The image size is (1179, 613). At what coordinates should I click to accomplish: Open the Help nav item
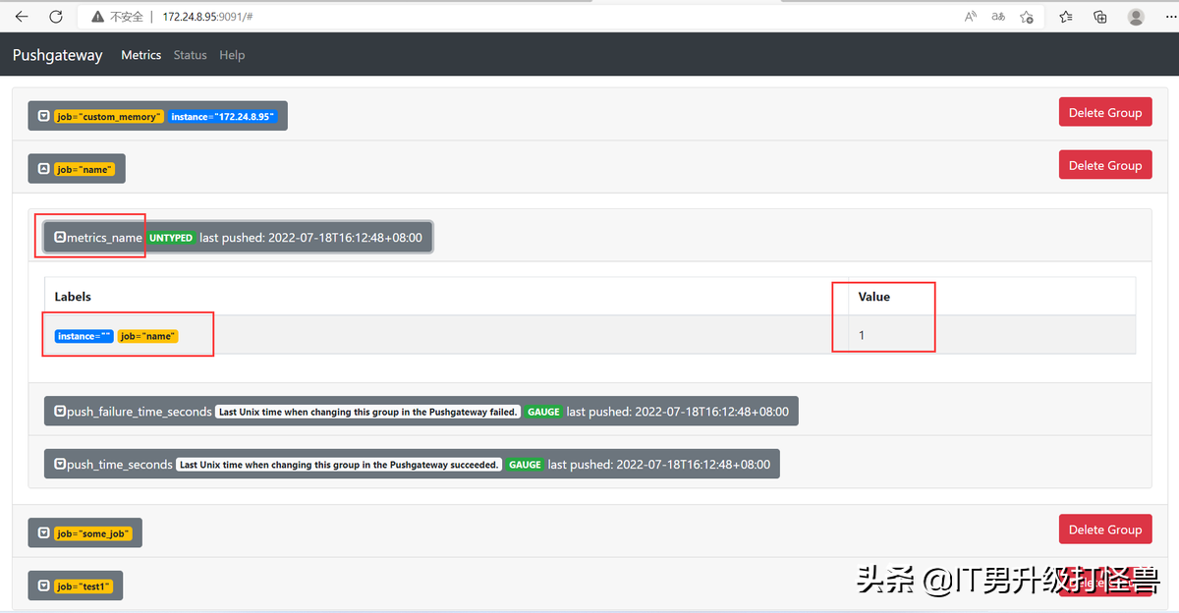pos(232,55)
